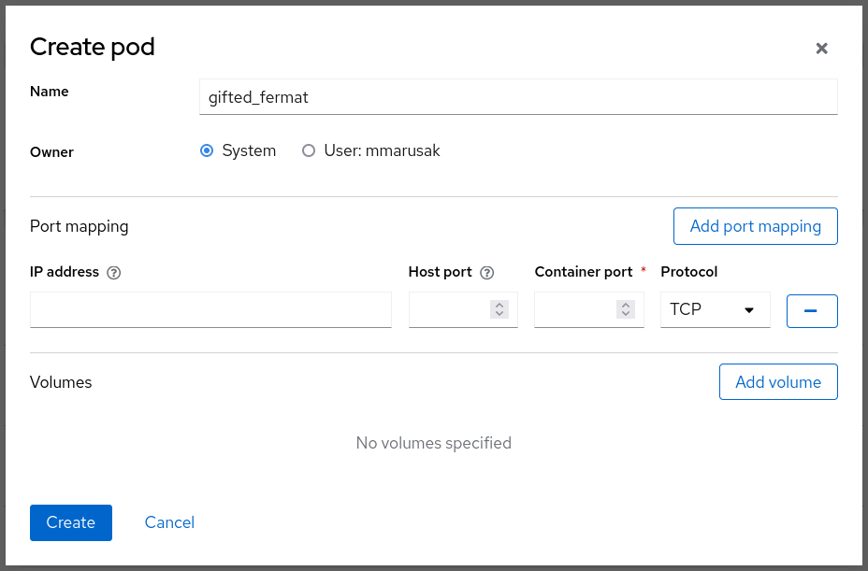The height and width of the screenshot is (571, 868).
Task: Decrement the Host port value with down arrow
Action: point(499,315)
